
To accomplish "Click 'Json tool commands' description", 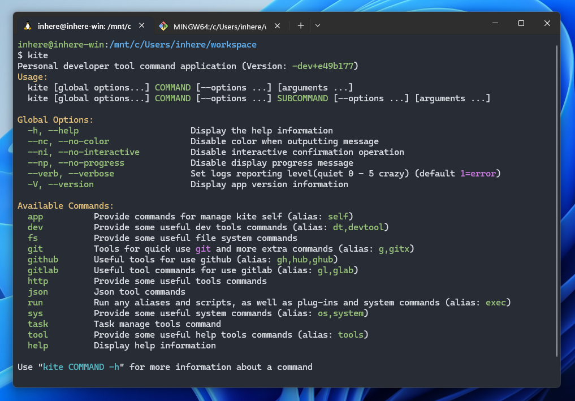I will [139, 292].
